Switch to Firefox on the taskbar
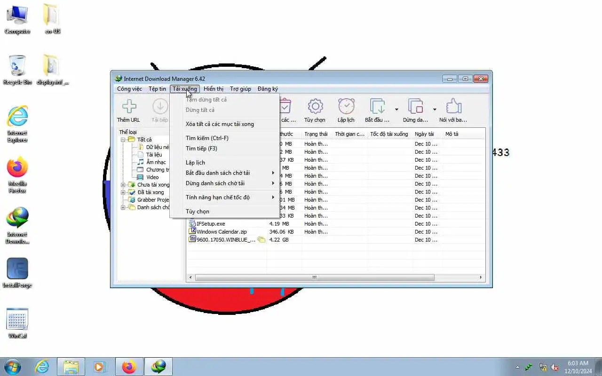The width and height of the screenshot is (602, 376). click(129, 367)
